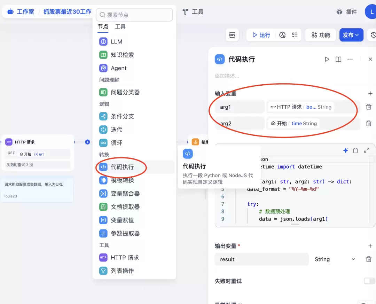Open the user avatar L
This screenshot has width=376, height=304.
[x=371, y=11]
